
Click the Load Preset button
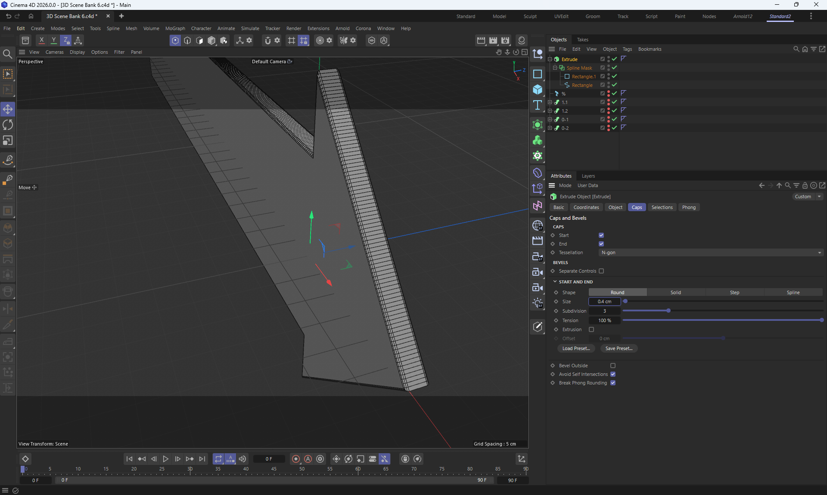(576, 348)
